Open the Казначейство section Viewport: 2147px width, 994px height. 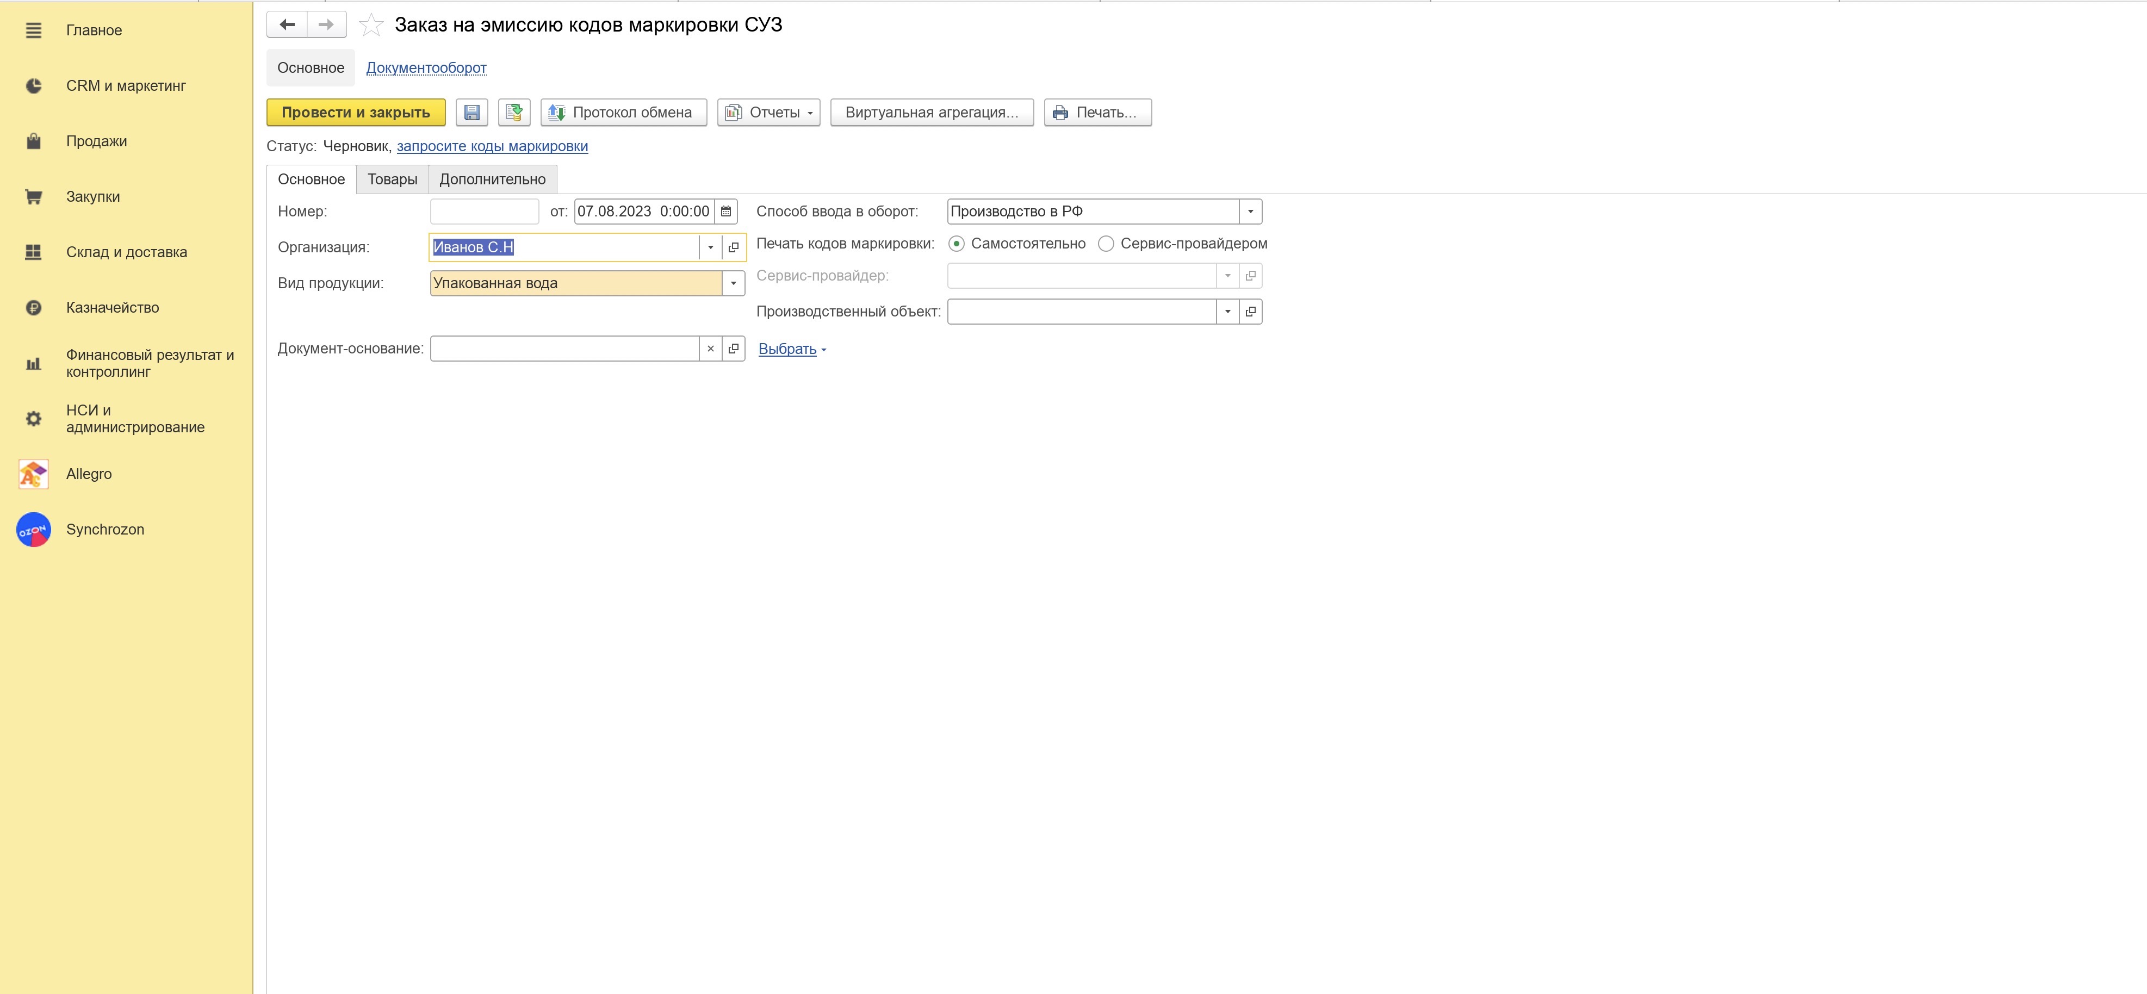[x=113, y=307]
